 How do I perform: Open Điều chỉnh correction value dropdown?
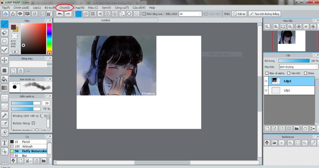click(190, 14)
